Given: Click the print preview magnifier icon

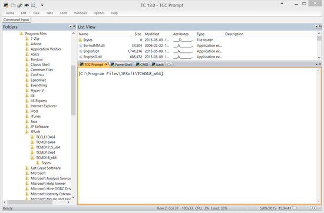Looking at the screenshot, I should [x=33, y=5].
